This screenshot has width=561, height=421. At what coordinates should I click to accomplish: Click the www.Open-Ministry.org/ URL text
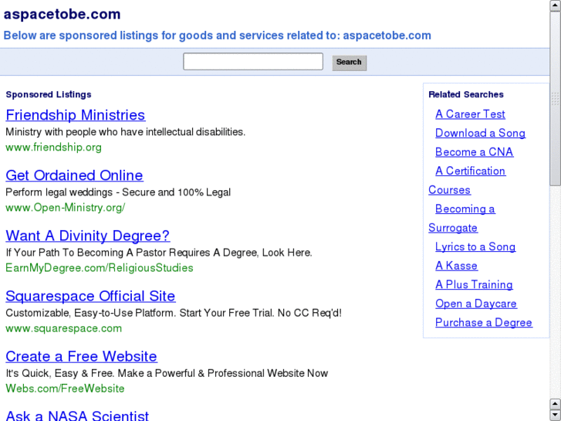[66, 208]
